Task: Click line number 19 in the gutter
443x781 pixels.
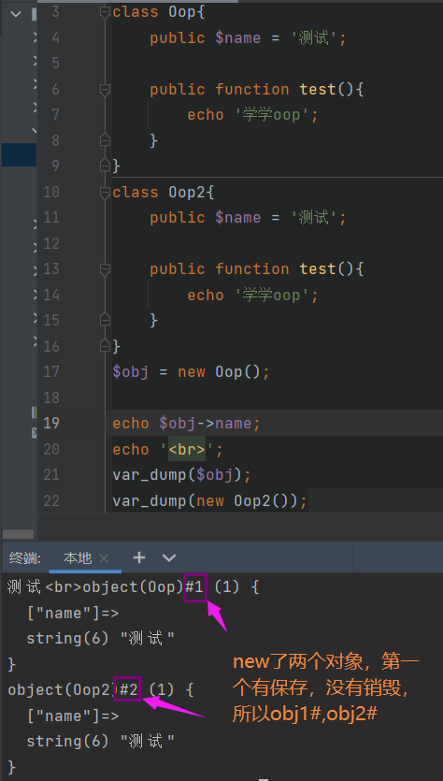Action: [51, 424]
